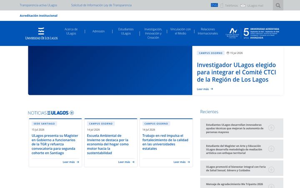This screenshot has height=188, width=300.
Task: Click the Sede Santiago tag on news card
Action: coord(44,124)
